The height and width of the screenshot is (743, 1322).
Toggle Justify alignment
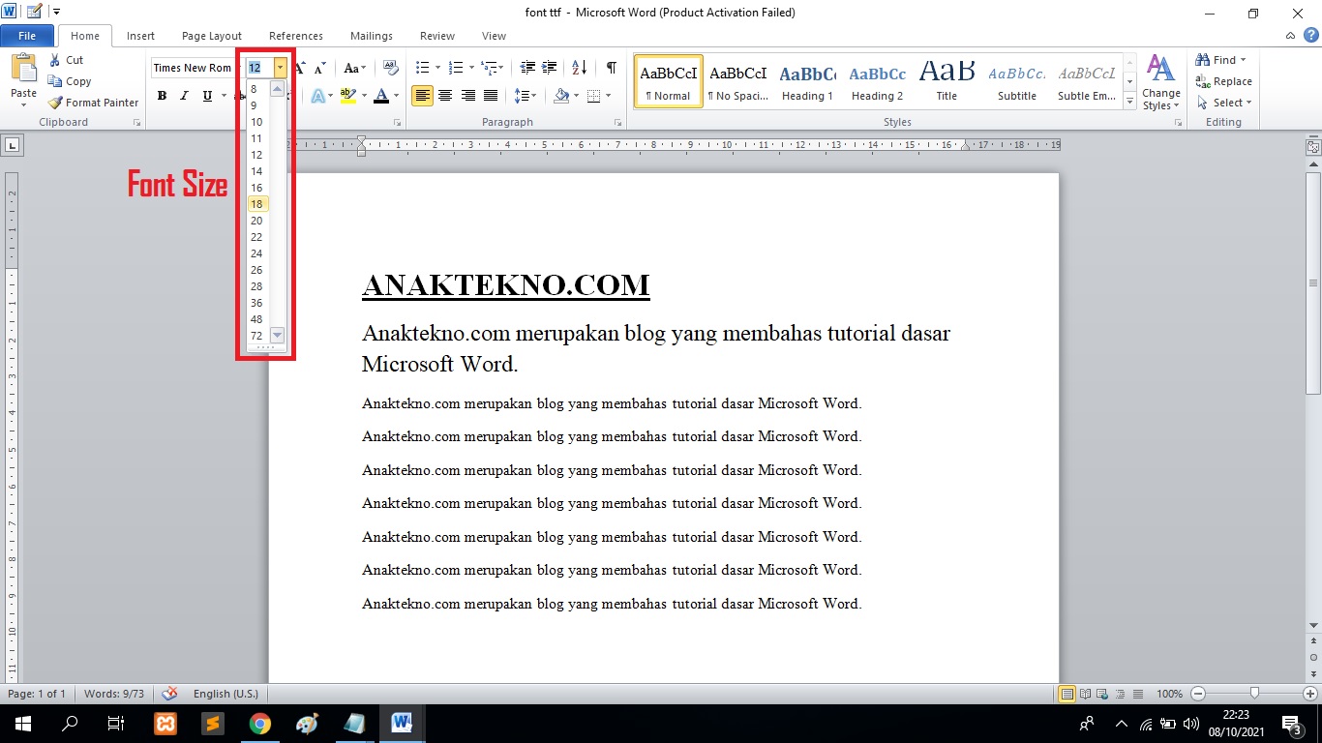coord(491,96)
